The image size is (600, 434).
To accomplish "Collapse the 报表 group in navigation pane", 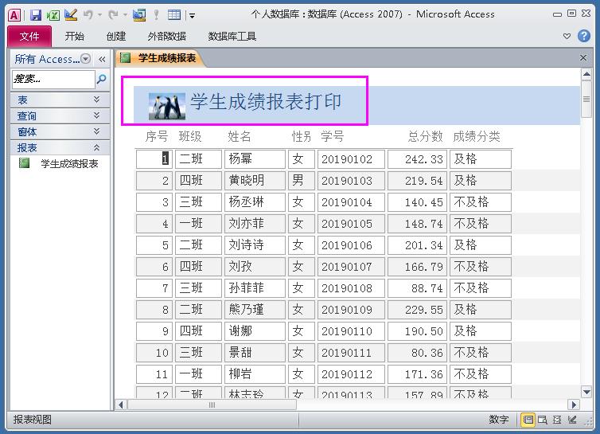I will coord(60,147).
